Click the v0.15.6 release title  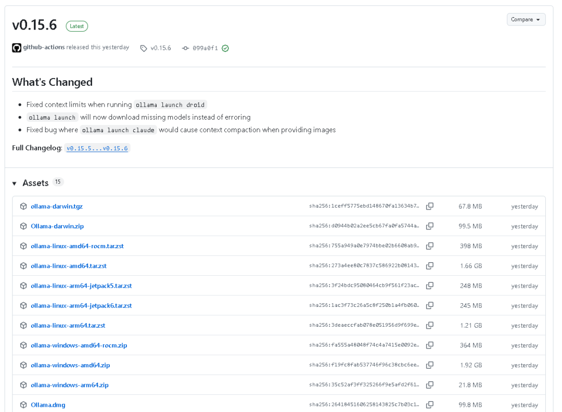[34, 25]
